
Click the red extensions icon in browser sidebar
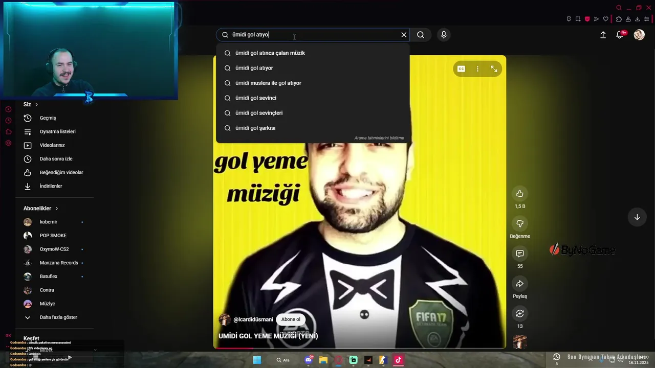[8, 132]
